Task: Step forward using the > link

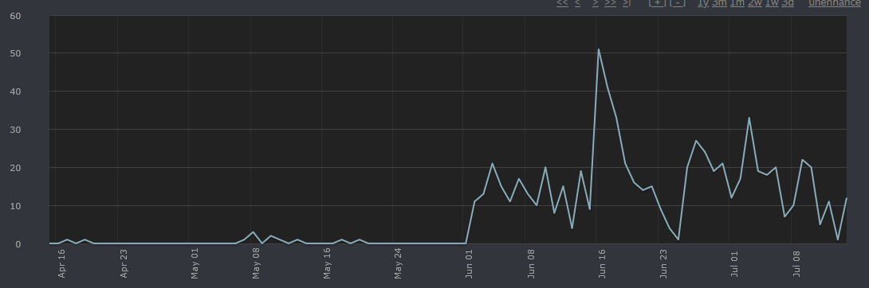Action: (596, 2)
